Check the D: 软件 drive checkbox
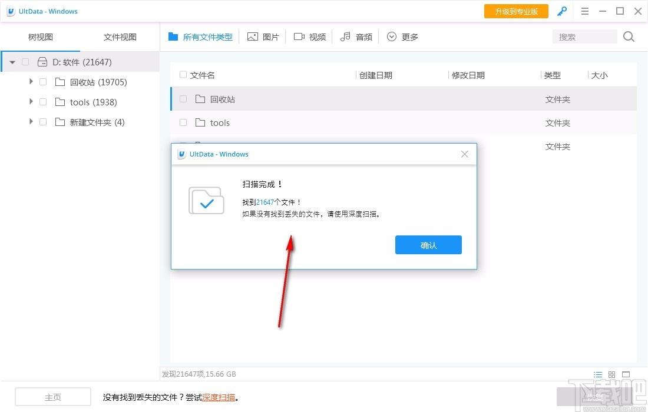648x412 pixels. (x=25, y=62)
